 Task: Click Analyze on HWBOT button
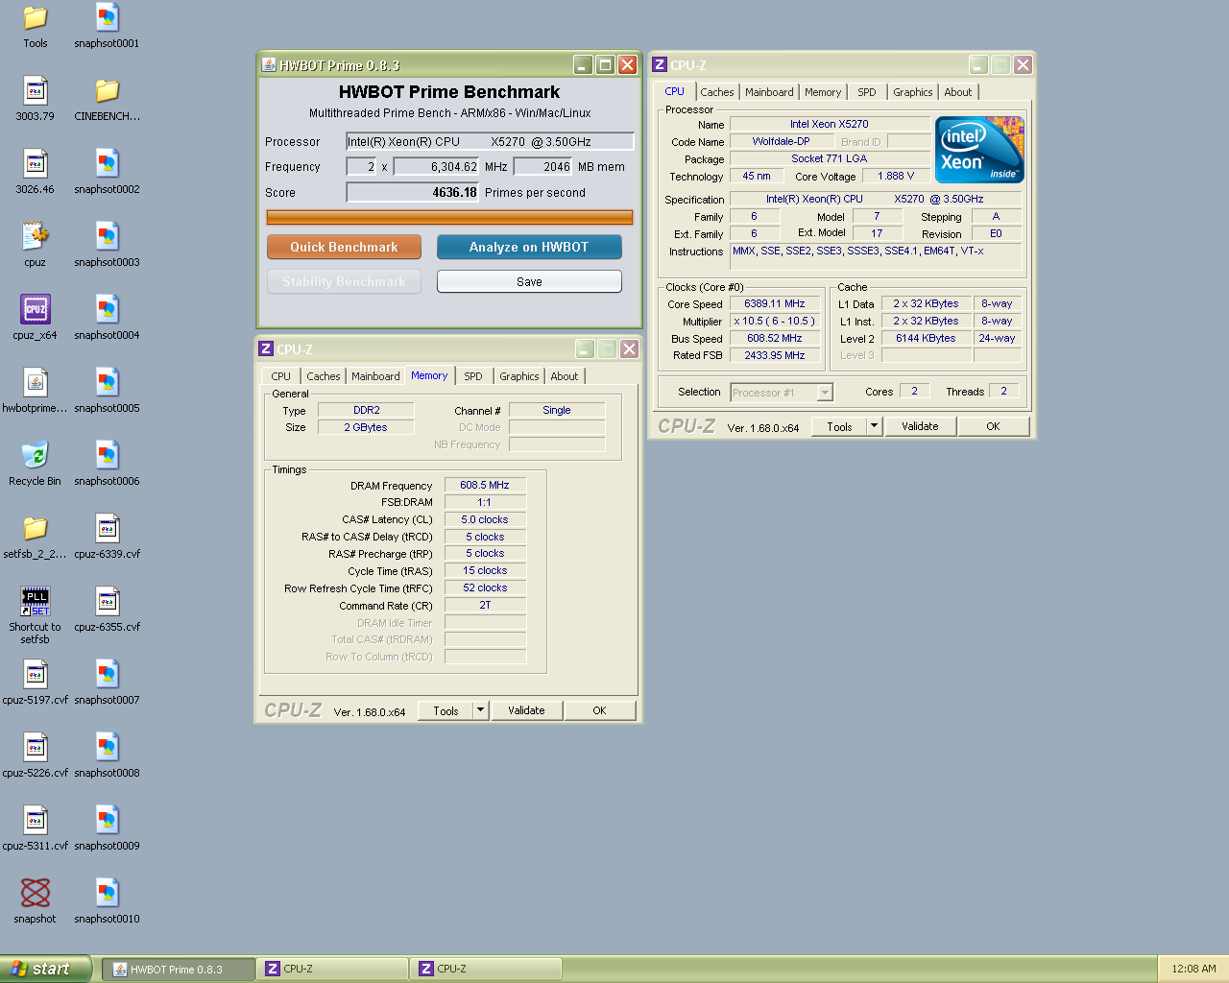tap(529, 248)
